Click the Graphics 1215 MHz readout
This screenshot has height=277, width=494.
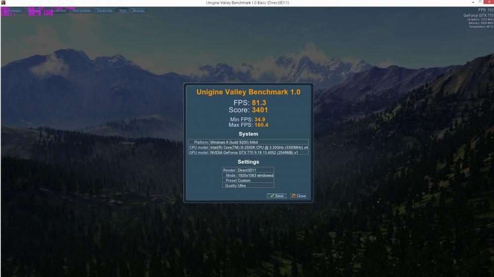[481, 20]
